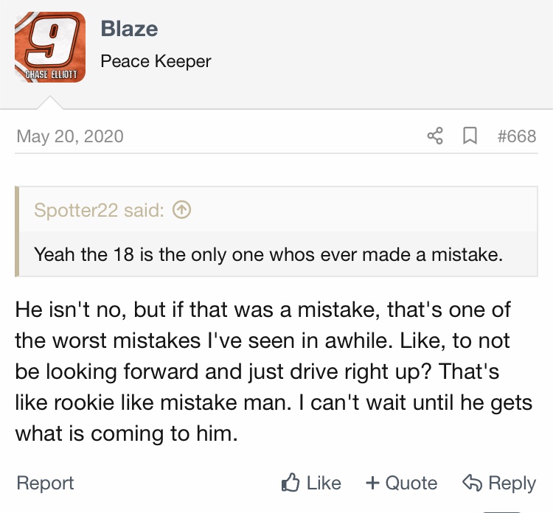Click the 'Chase Elliott' banner on the avatar
This screenshot has height=513, width=553.
(x=49, y=73)
